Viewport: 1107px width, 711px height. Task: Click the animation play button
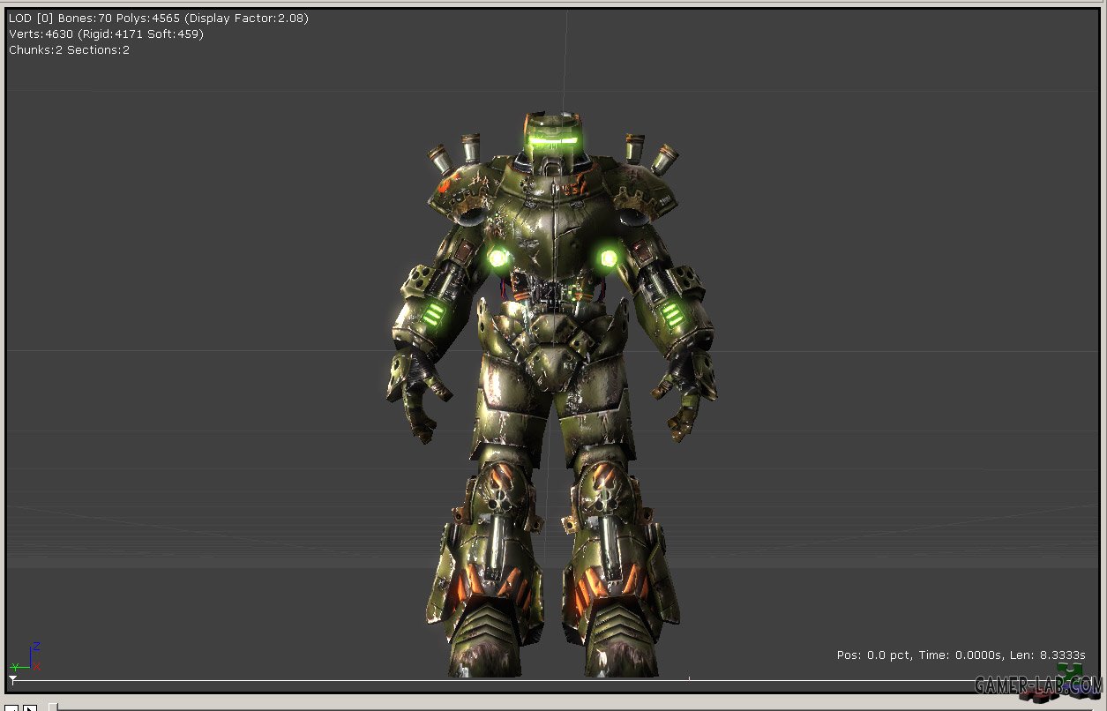[x=30, y=707]
